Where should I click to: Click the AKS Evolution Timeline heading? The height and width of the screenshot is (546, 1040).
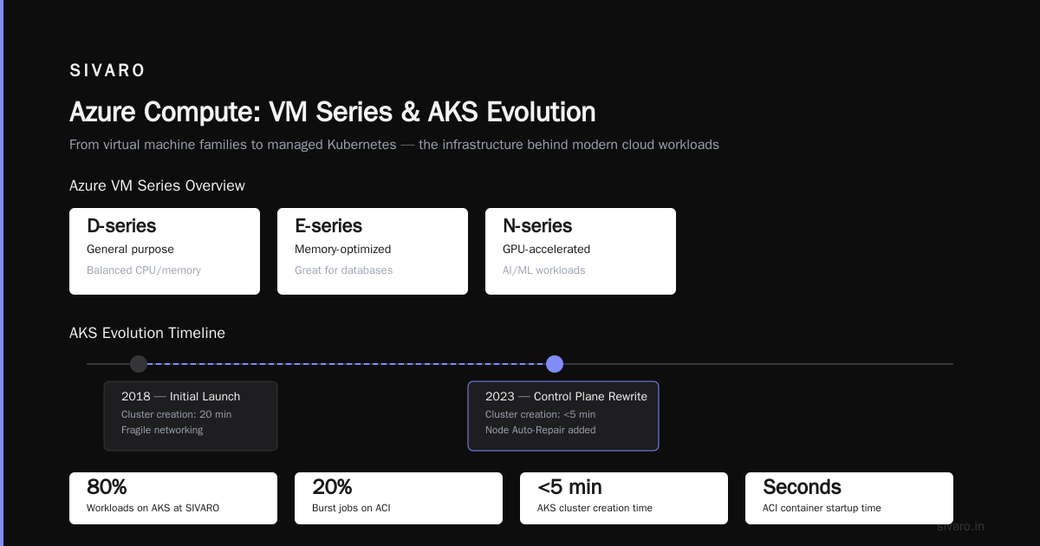coord(147,333)
